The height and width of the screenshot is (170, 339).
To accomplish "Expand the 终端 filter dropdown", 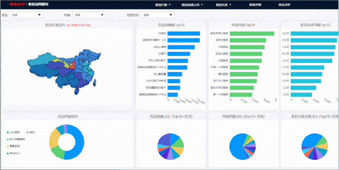I will (x=89, y=15).
